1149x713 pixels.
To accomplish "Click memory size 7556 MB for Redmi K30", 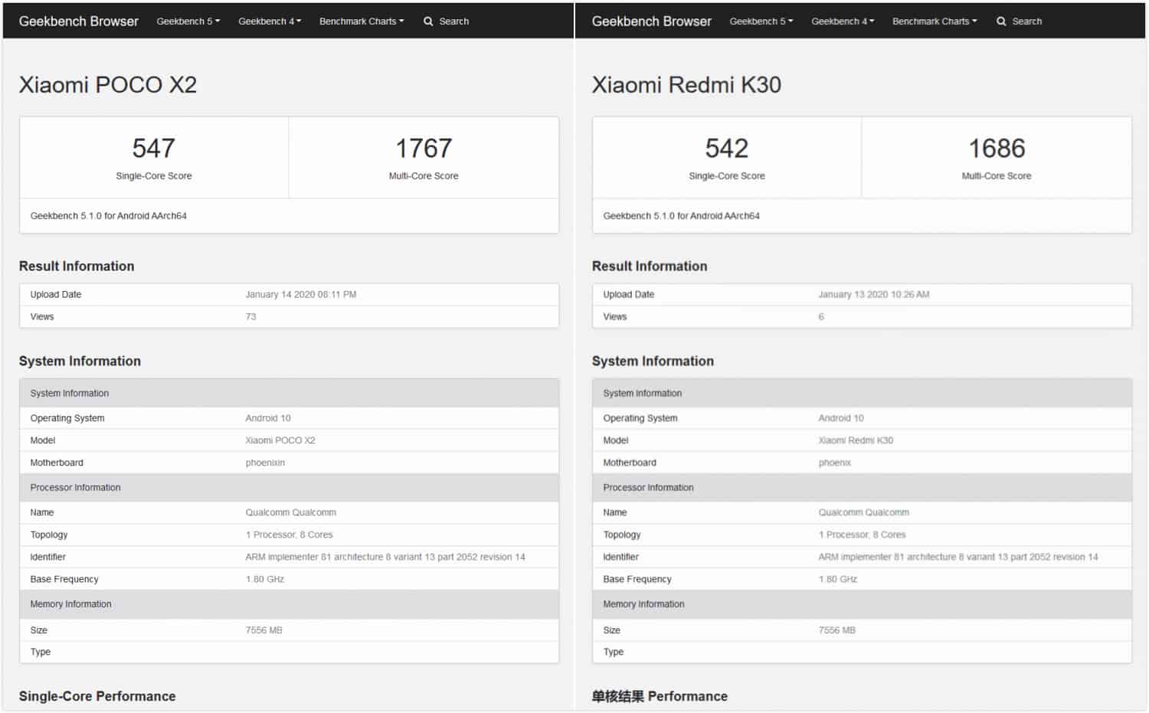I will (x=837, y=630).
